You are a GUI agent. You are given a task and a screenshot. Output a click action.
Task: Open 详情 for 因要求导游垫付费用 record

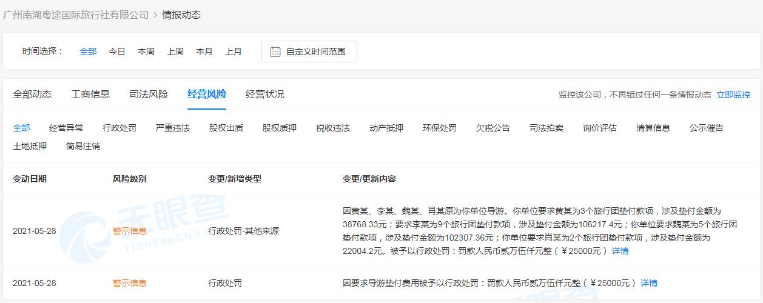point(649,283)
